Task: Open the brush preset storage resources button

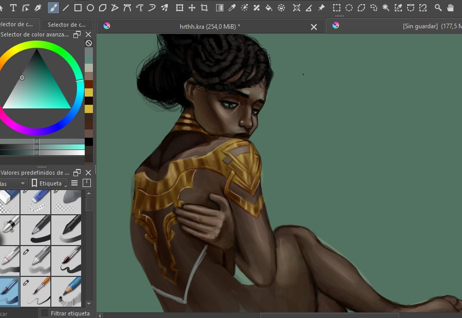Action: 87,183
